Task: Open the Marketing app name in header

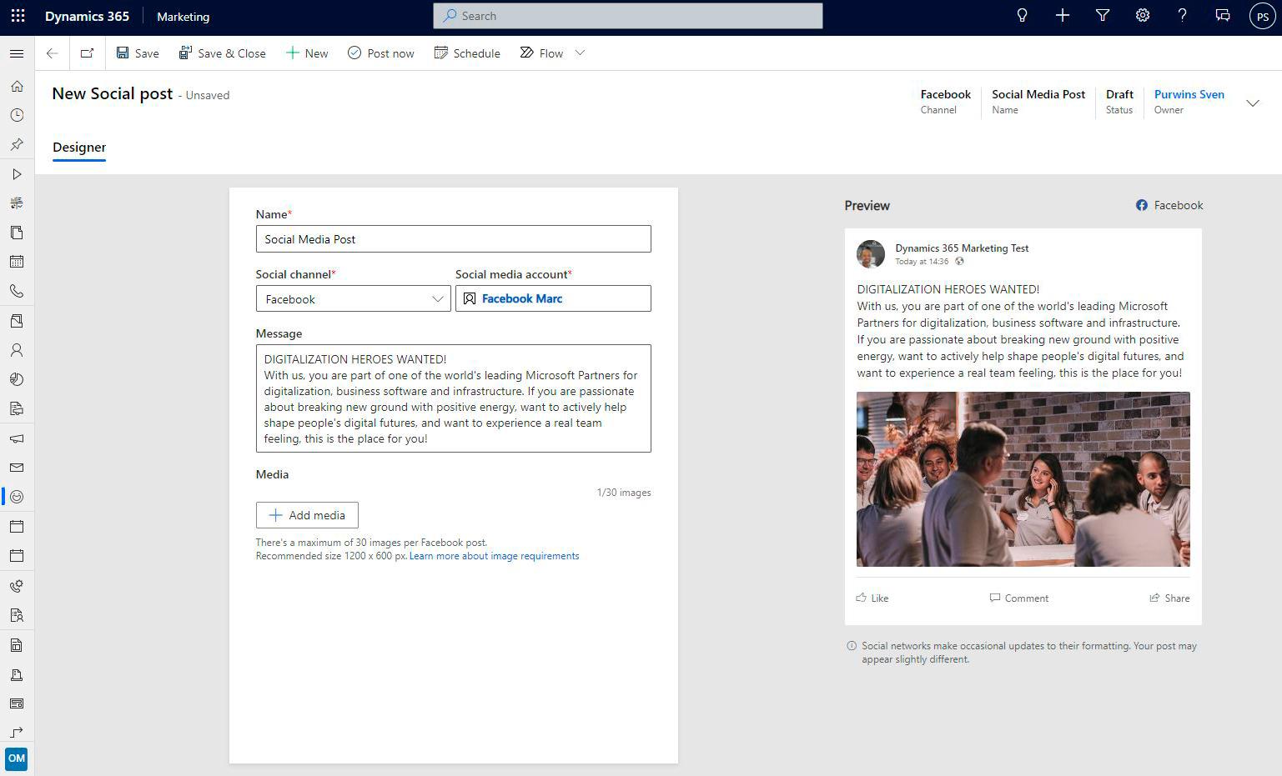Action: pyautogui.click(x=184, y=17)
